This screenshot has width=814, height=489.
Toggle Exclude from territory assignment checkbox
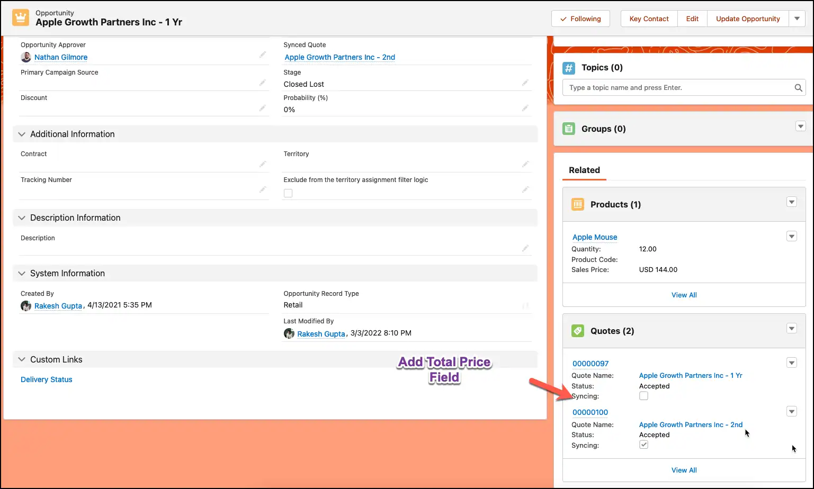(x=288, y=193)
